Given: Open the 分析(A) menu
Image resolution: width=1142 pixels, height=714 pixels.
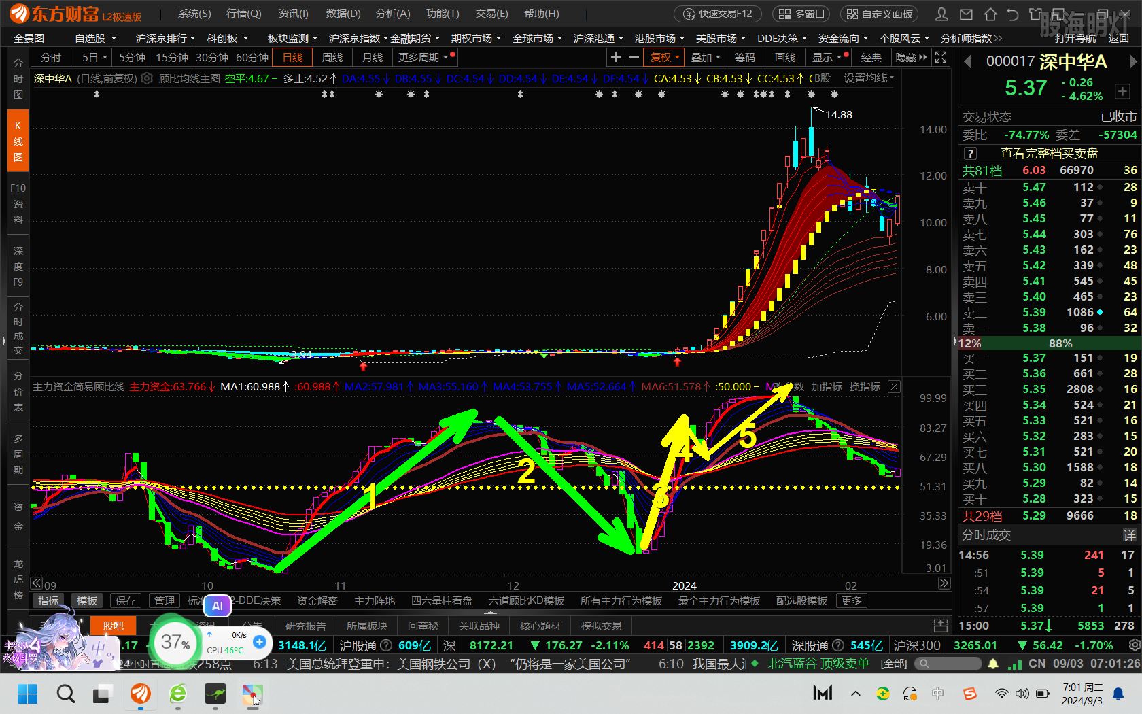Looking at the screenshot, I should [393, 14].
